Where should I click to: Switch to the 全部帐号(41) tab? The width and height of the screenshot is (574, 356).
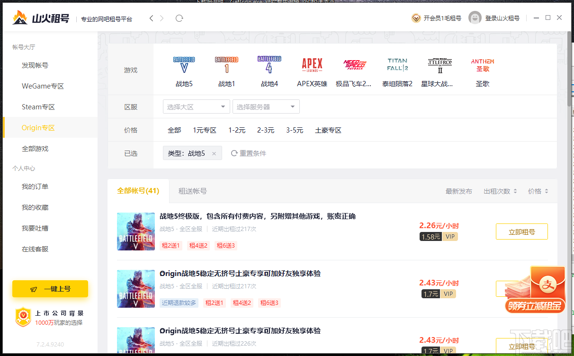pyautogui.click(x=138, y=191)
